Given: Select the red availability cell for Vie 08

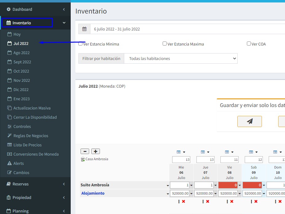Looking at the screenshot, I should tap(228, 185).
